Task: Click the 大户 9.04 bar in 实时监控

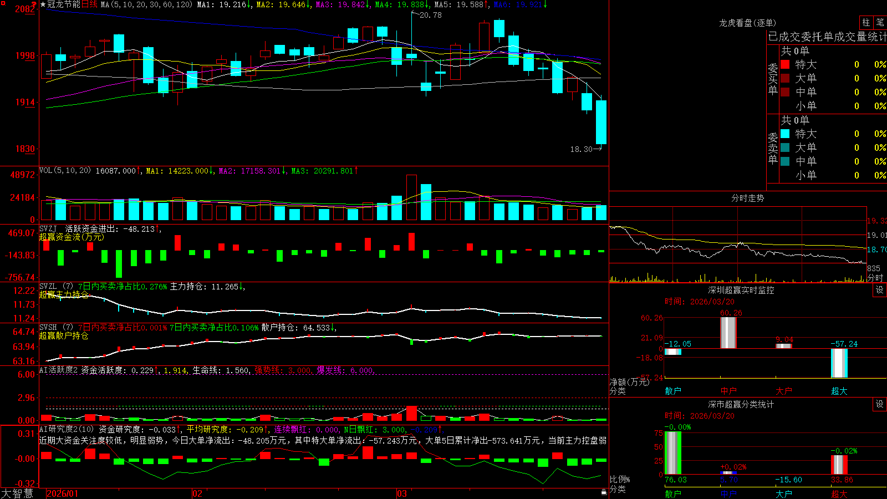Action: pos(784,346)
